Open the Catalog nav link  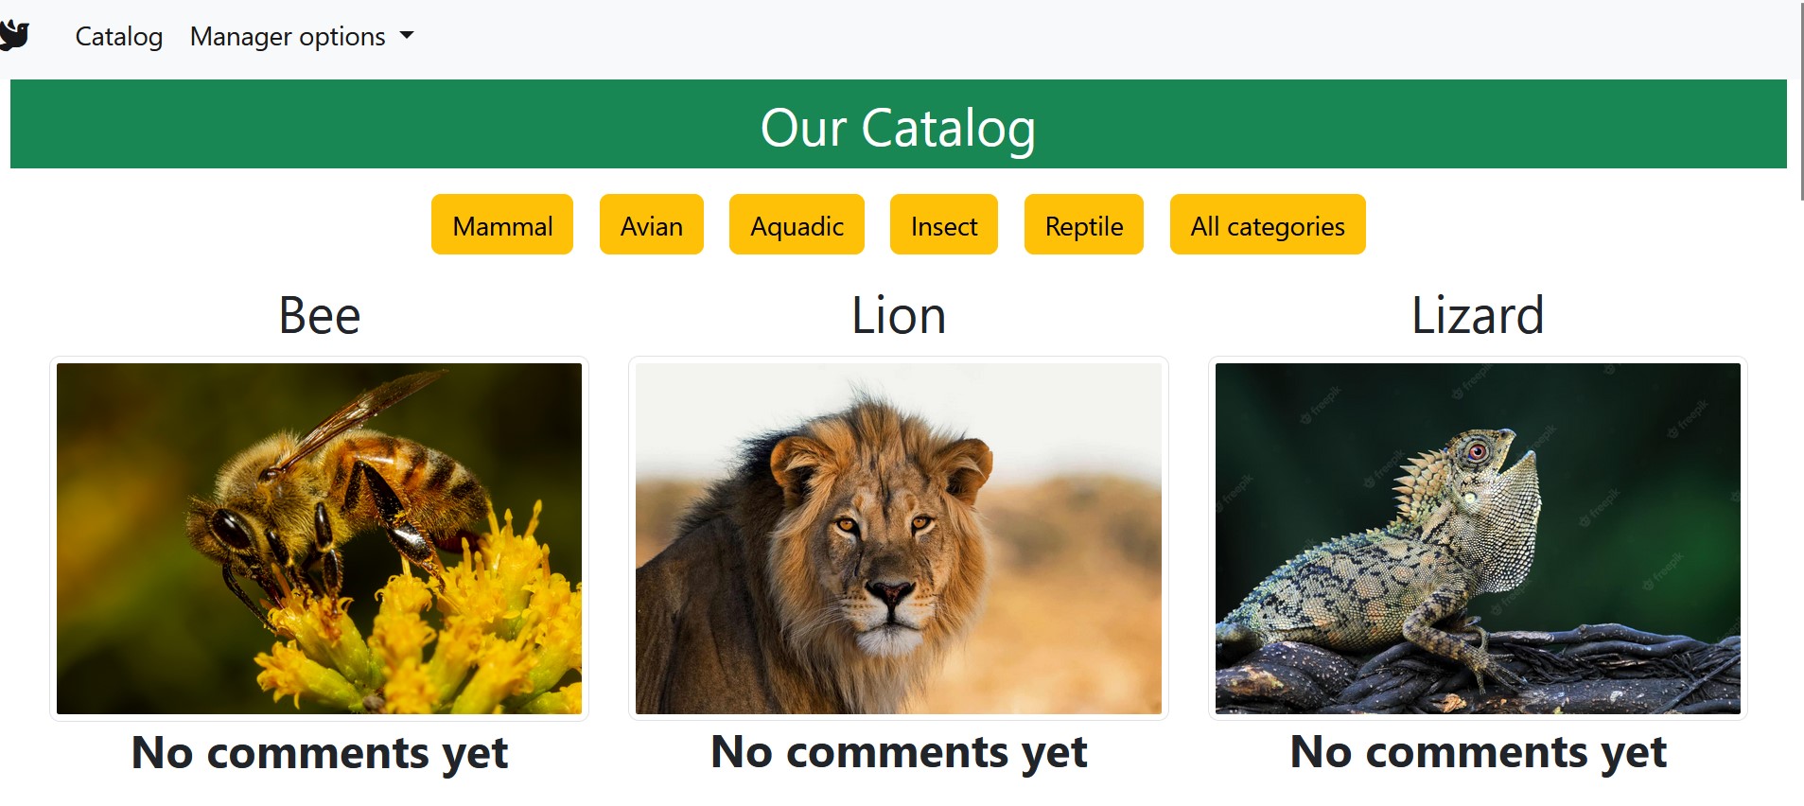[119, 37]
